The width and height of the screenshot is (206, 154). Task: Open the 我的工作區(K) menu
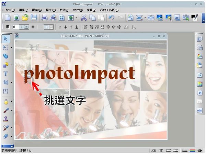[x=109, y=10]
